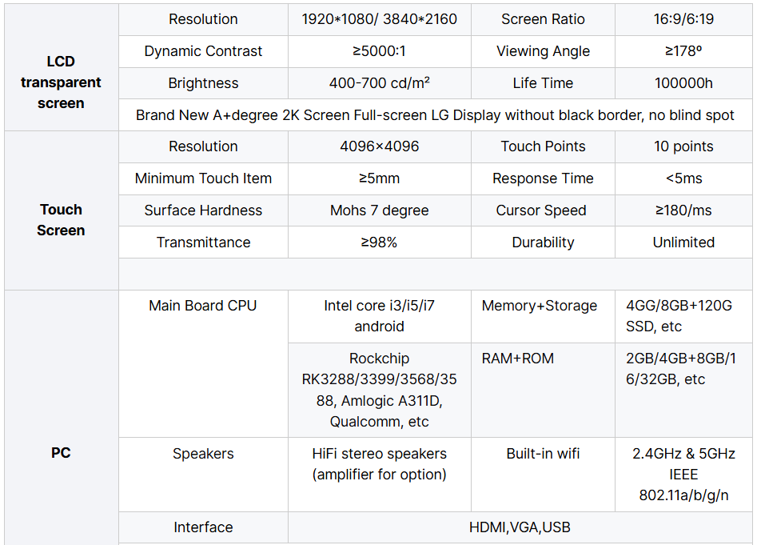Click the Minimum Touch Item label
The image size is (757, 545).
(203, 178)
